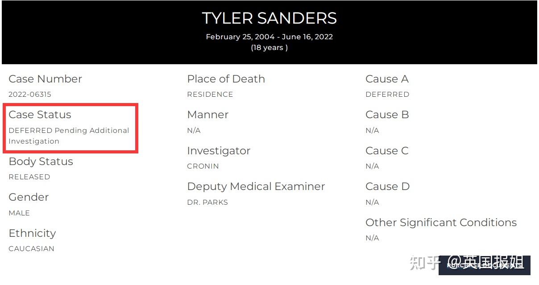Click the Case Status label
This screenshot has height=285, width=539.
pyautogui.click(x=40, y=115)
